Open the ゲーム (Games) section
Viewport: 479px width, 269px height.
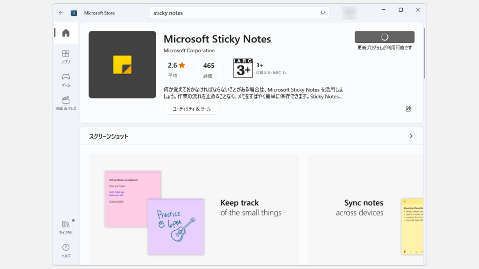coord(66,80)
